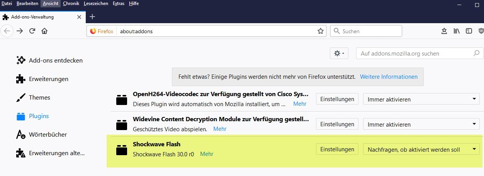The width and height of the screenshot is (484, 176).
Task: Show more details for Shockwave Flash
Action: coord(207,154)
